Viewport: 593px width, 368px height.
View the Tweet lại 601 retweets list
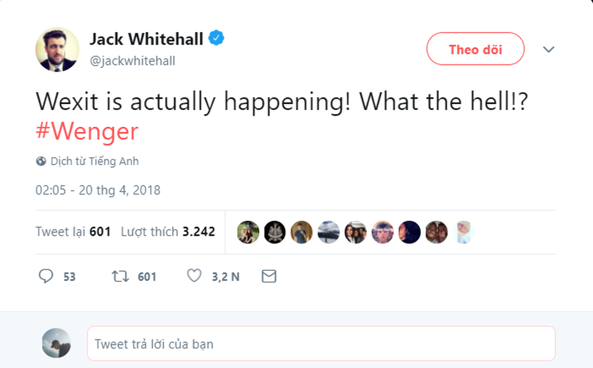coord(73,232)
